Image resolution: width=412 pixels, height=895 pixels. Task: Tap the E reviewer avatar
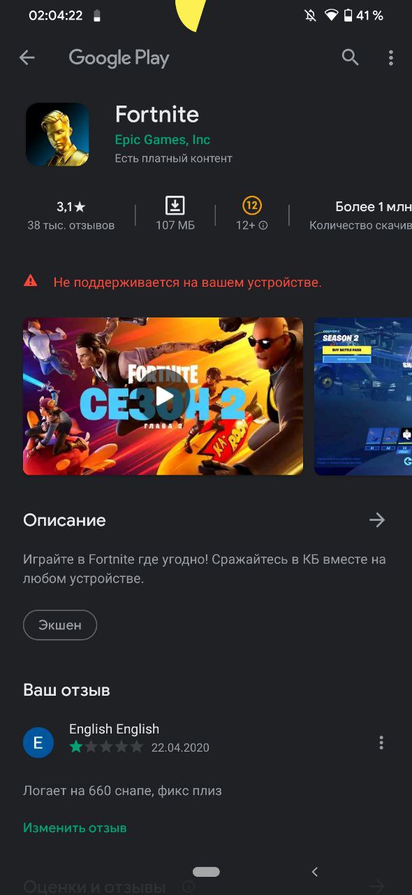click(38, 742)
